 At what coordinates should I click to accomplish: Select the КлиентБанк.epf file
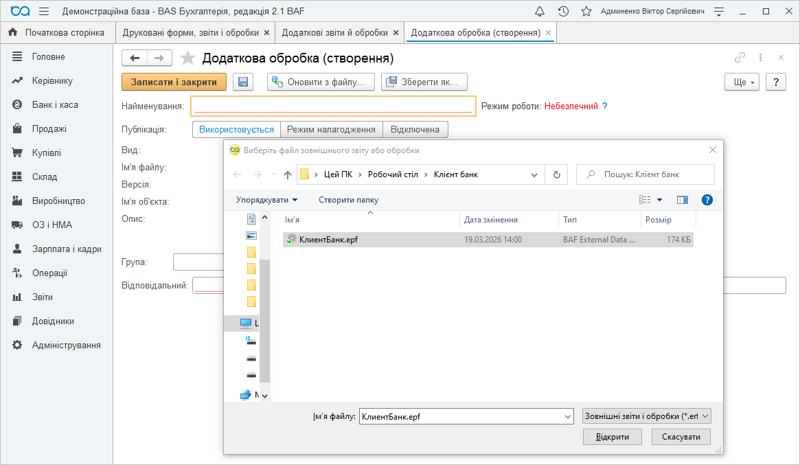click(x=328, y=239)
